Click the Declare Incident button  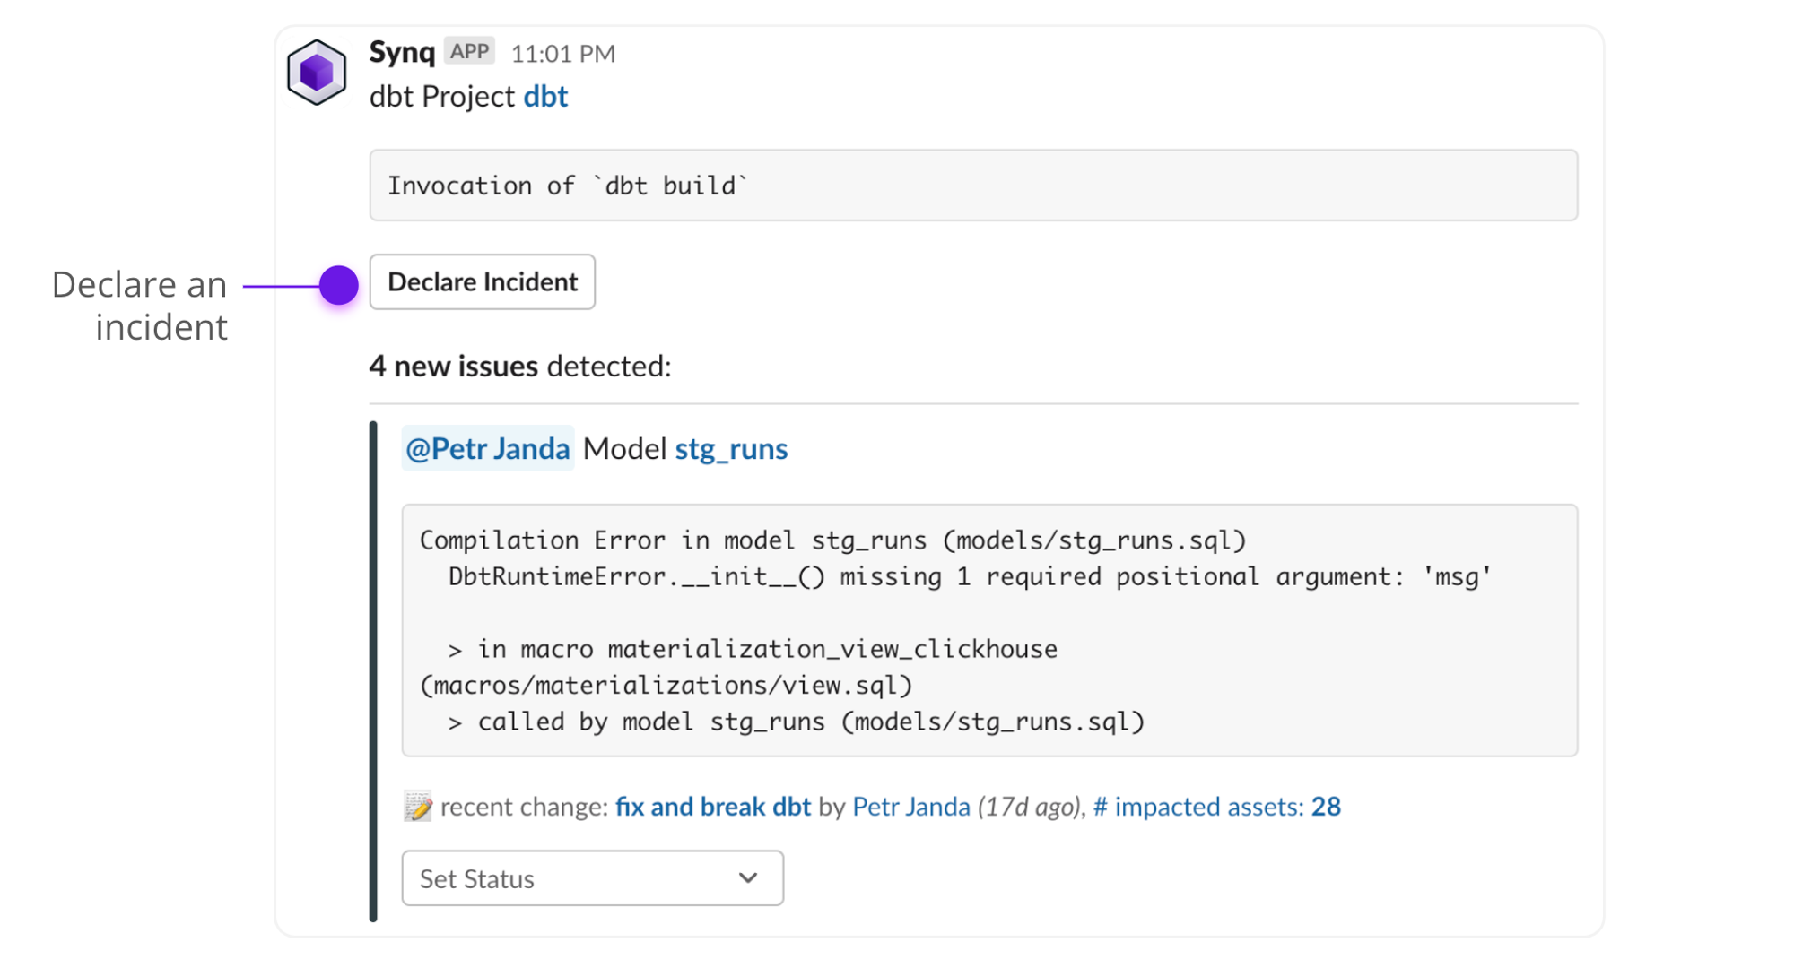[483, 281]
